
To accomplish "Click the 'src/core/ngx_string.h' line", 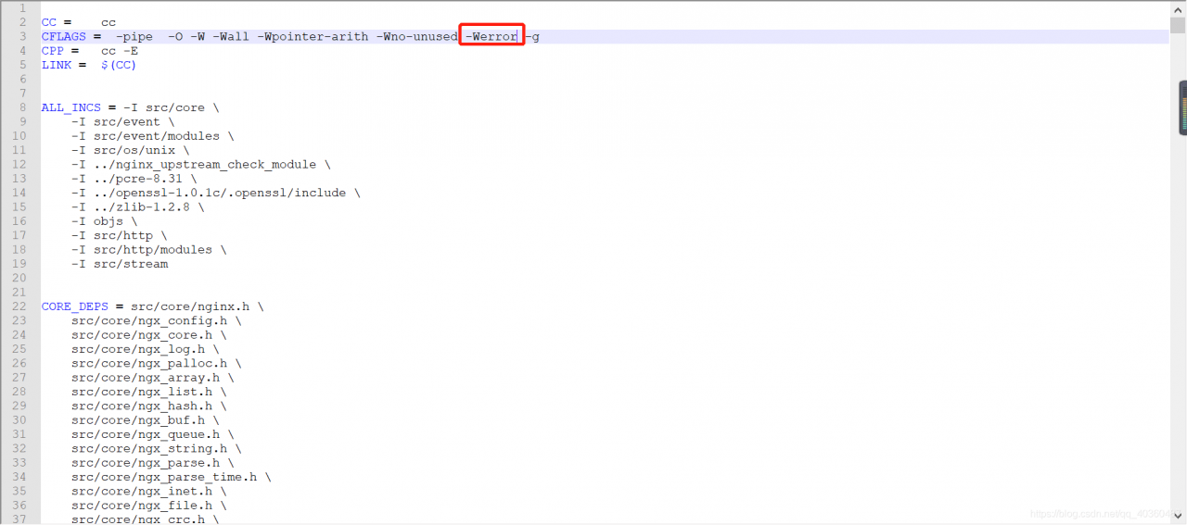I will click(156, 449).
